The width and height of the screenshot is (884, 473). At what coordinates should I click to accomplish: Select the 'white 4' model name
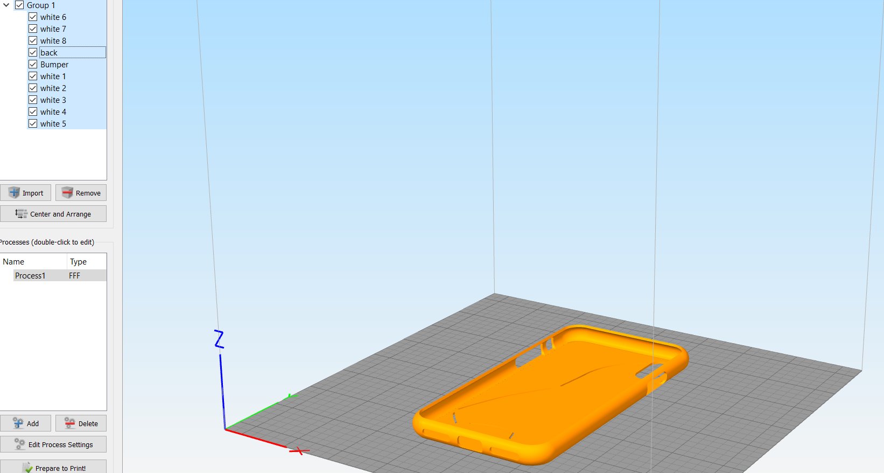click(x=53, y=112)
